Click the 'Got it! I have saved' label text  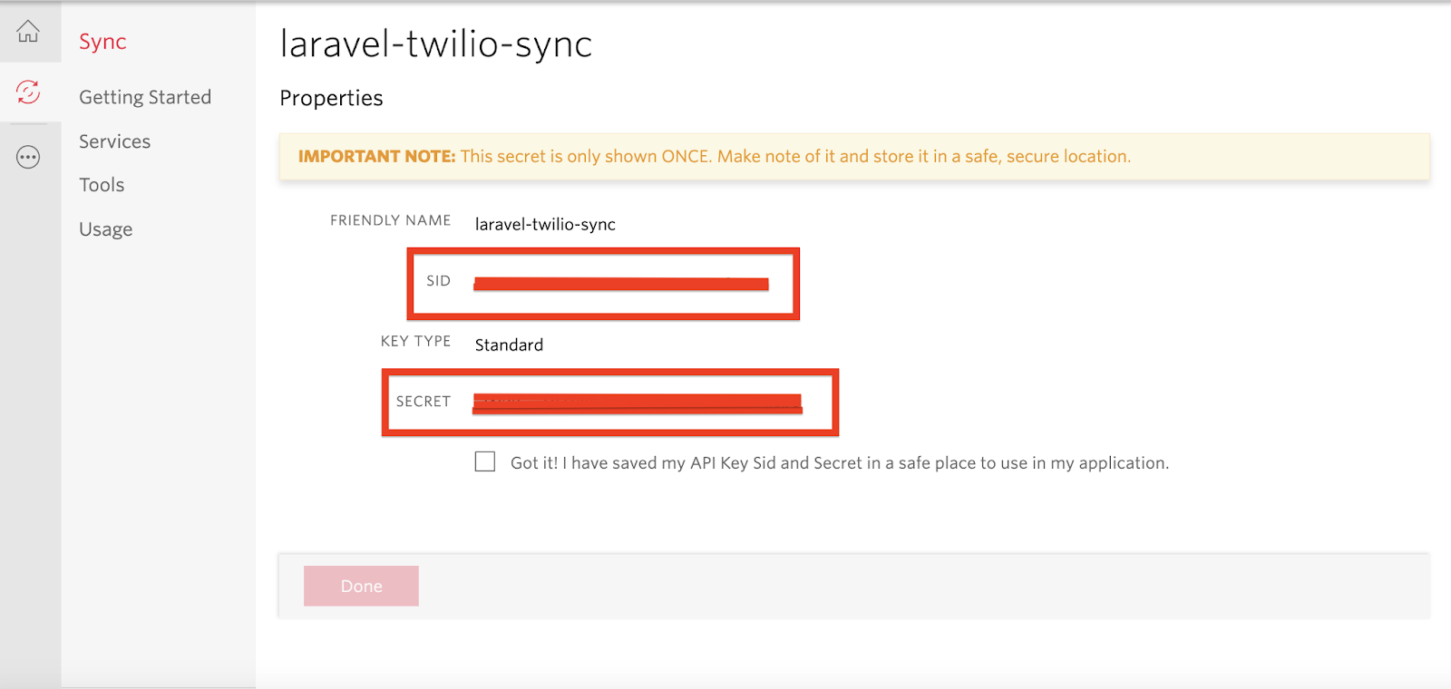[840, 462]
